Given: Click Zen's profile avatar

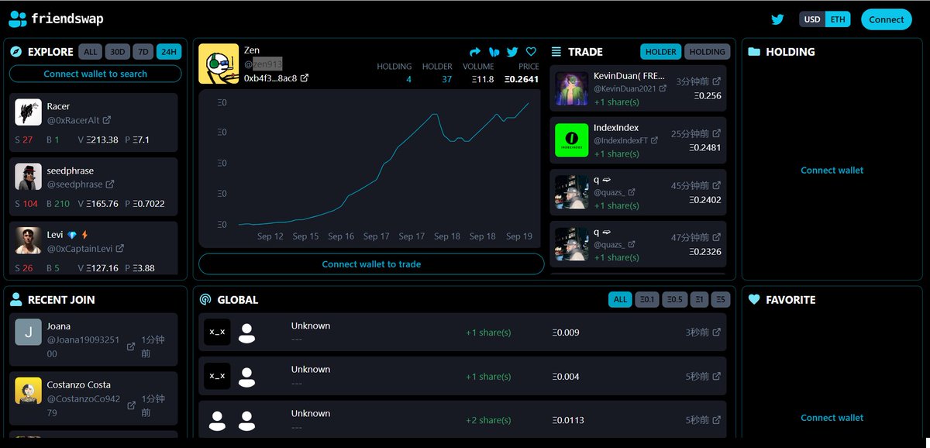Looking at the screenshot, I should pyautogui.click(x=219, y=64).
